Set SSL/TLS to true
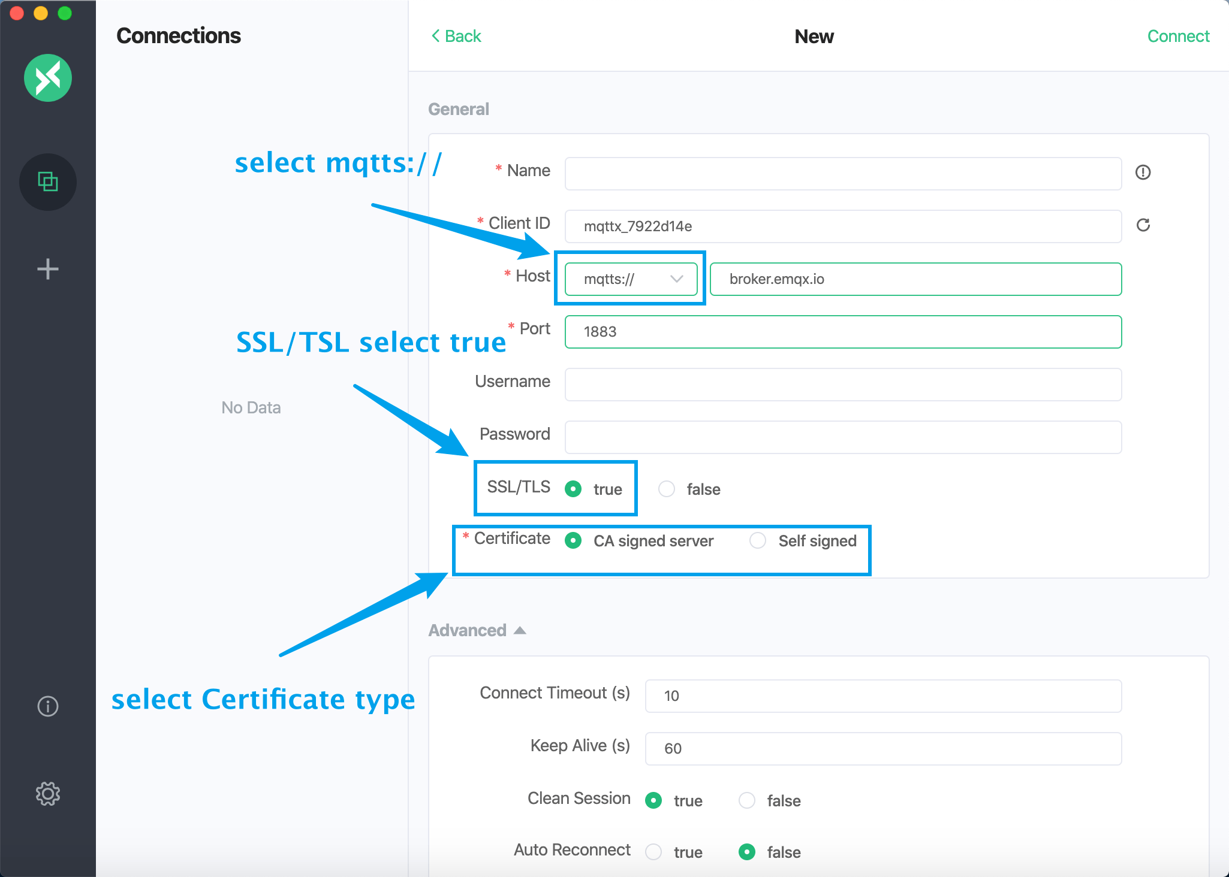The image size is (1229, 877). coord(574,489)
